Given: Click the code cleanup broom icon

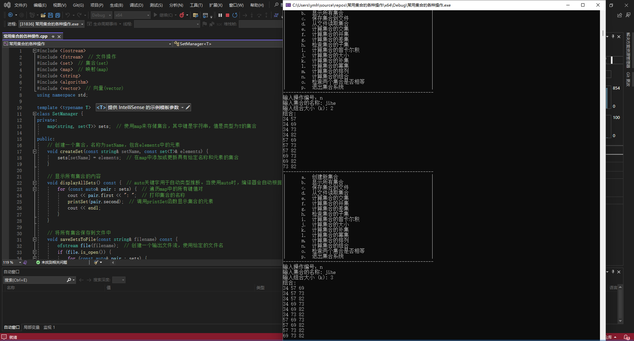Looking at the screenshot, I should tap(96, 262).
